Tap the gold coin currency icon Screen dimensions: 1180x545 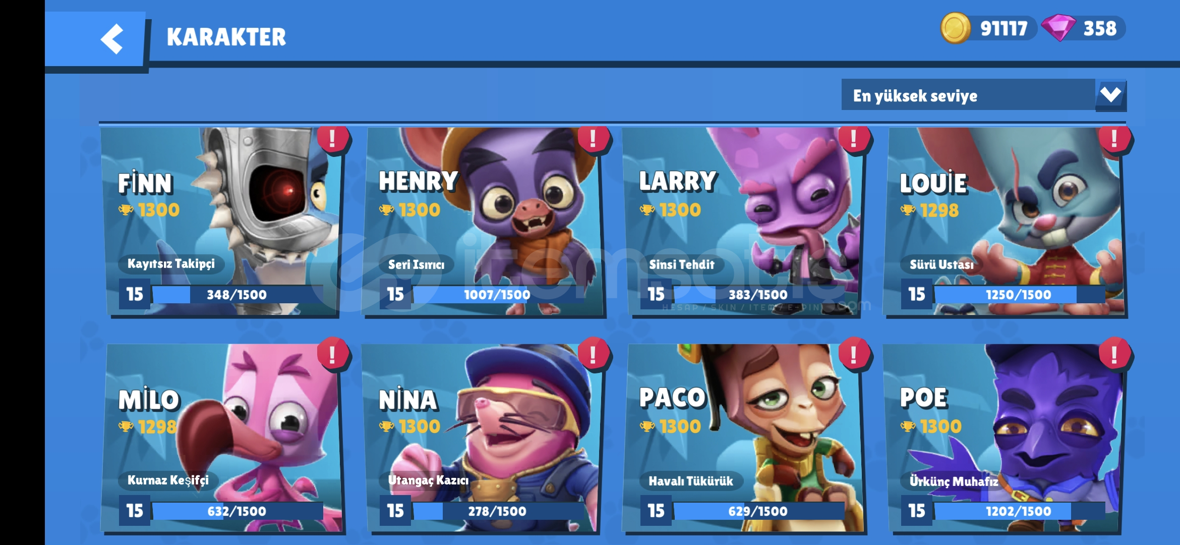point(955,28)
